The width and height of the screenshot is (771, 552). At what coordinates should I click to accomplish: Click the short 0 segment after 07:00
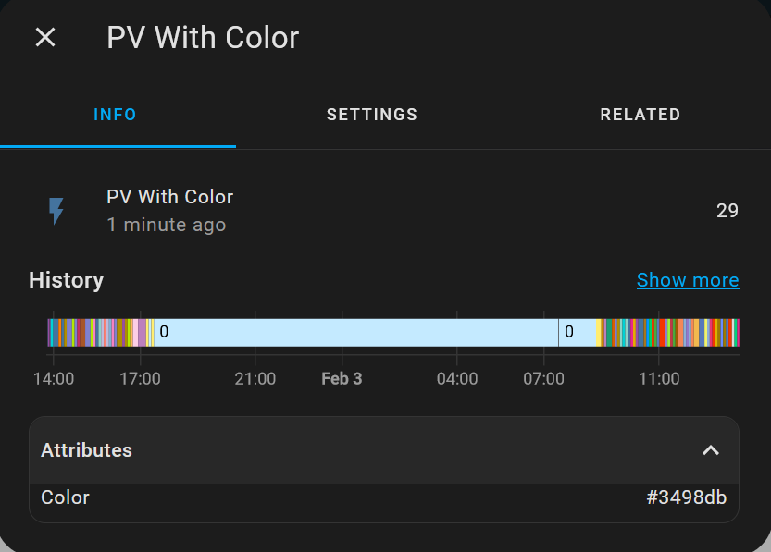point(577,332)
